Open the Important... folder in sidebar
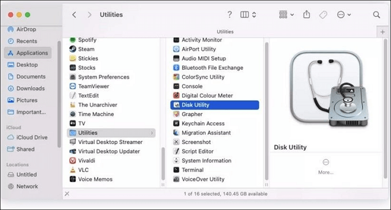Image resolution: width=391 pixels, height=210 pixels. pos(27,112)
